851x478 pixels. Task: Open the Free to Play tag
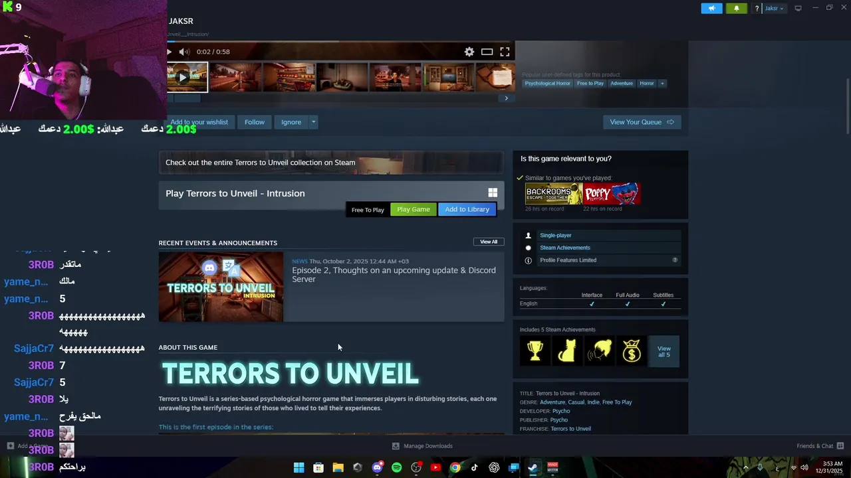tap(590, 84)
